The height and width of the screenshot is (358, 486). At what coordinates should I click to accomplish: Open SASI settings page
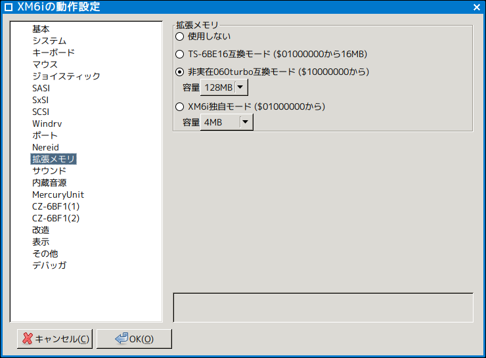coord(41,88)
